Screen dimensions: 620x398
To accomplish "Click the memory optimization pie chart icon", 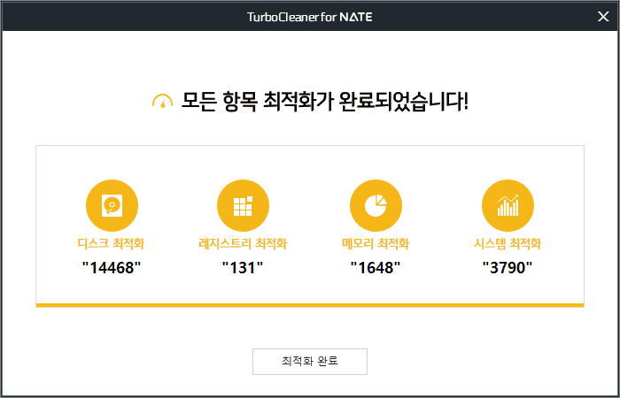I will [376, 205].
